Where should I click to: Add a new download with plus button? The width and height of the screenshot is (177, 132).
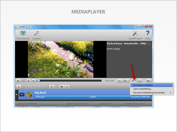(19, 87)
